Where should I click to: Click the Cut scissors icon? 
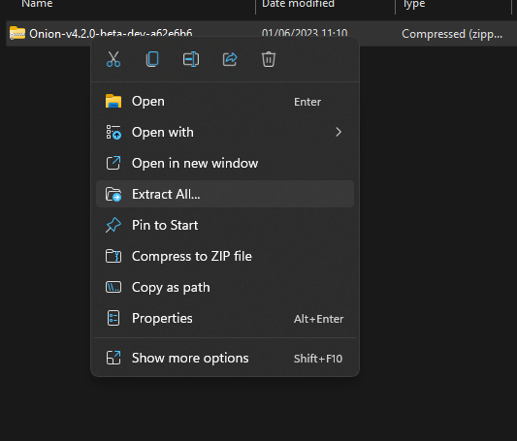coord(113,59)
